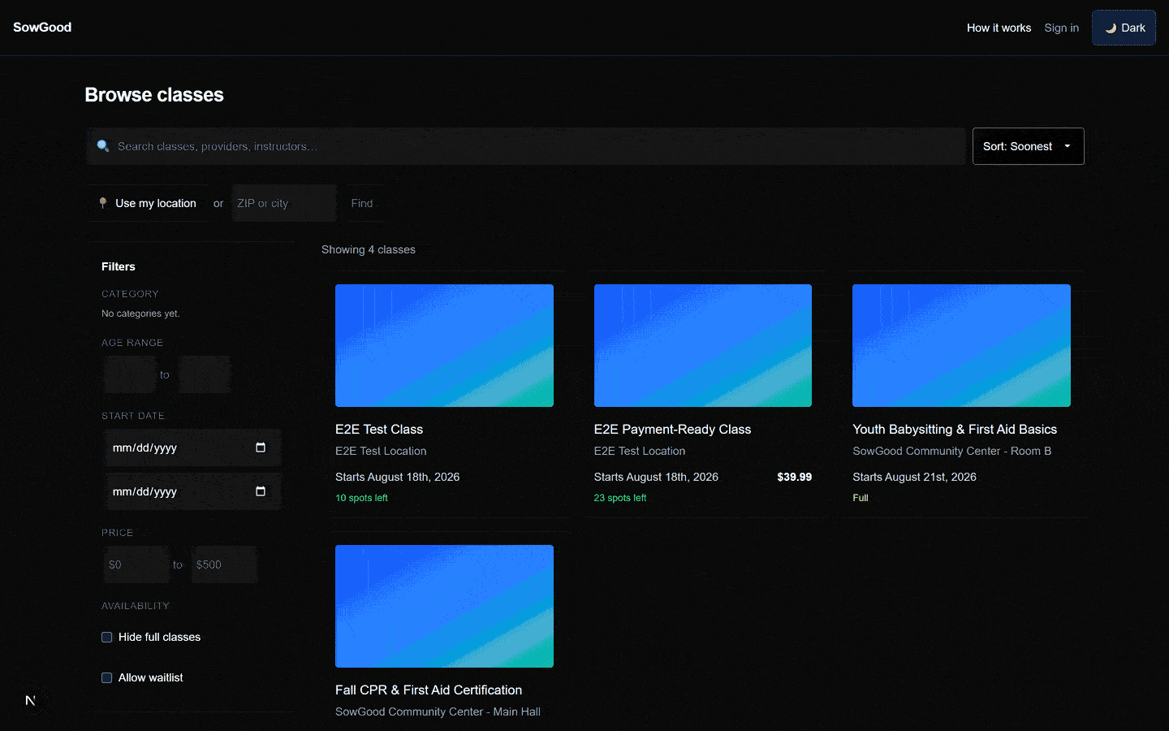Click the Find button
The image size is (1169, 731).
(x=362, y=203)
